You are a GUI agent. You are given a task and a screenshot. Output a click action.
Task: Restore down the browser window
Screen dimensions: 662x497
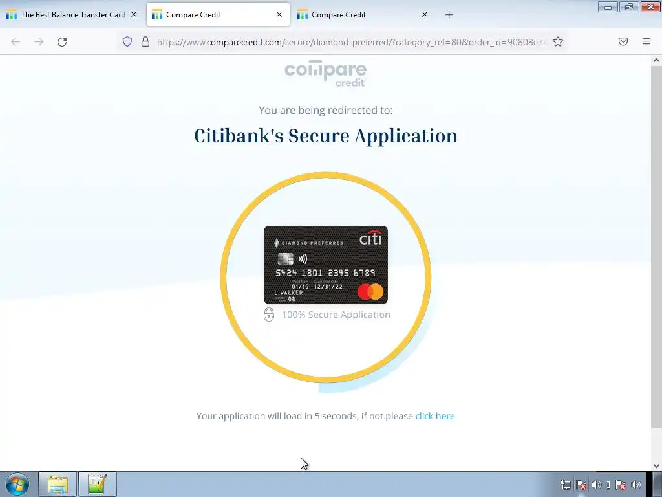click(628, 6)
